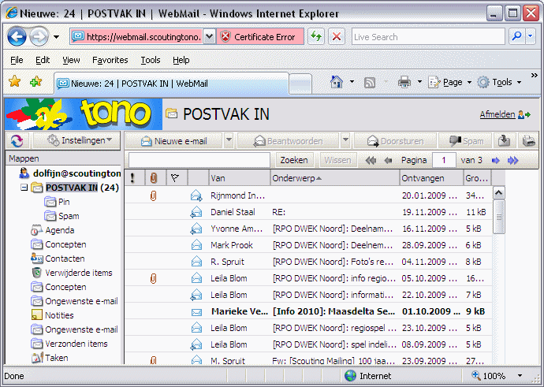
Task: Collapse the POSTVAK IN folder tree
Action: click(24, 188)
